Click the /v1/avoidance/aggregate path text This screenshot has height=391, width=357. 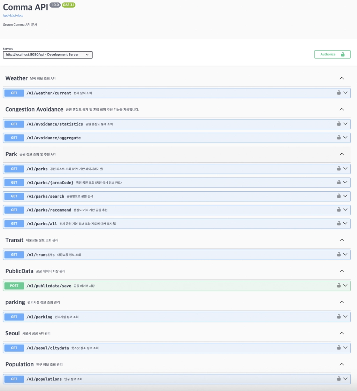54,138
